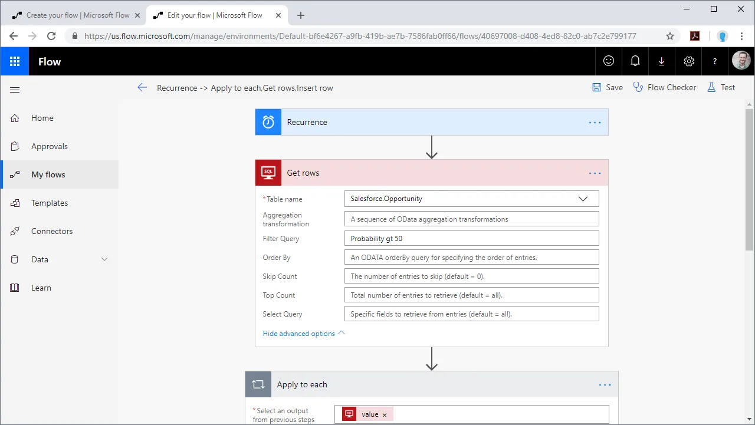
Task: Click the Save button
Action: (x=607, y=87)
